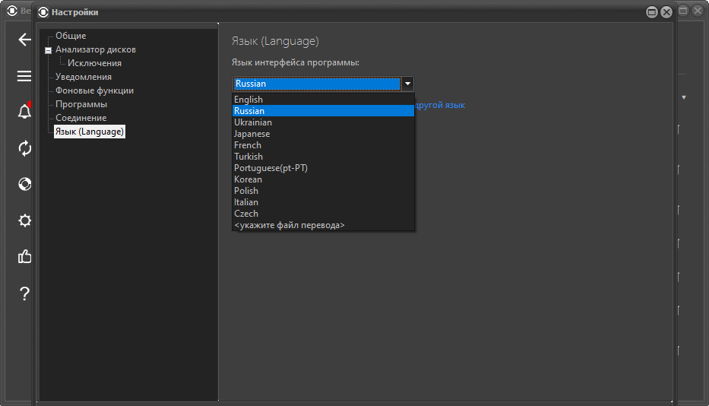This screenshot has width=709, height=406.
Task: Collapse the Анализатор дисков tree node
Action: pos(49,50)
